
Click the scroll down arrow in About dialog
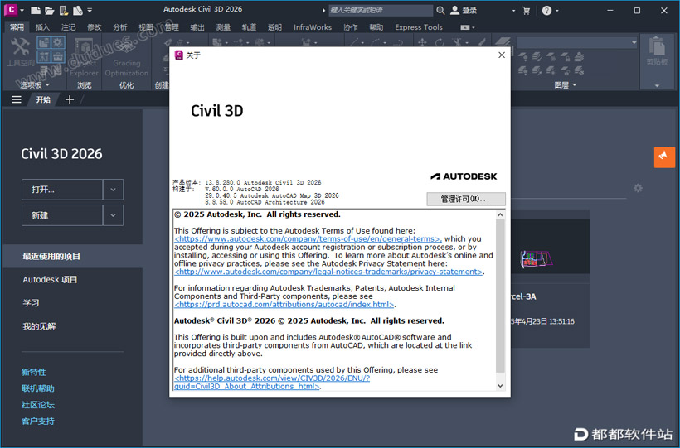pos(500,386)
